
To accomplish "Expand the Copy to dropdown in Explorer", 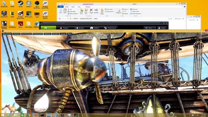I will (86, 13).
